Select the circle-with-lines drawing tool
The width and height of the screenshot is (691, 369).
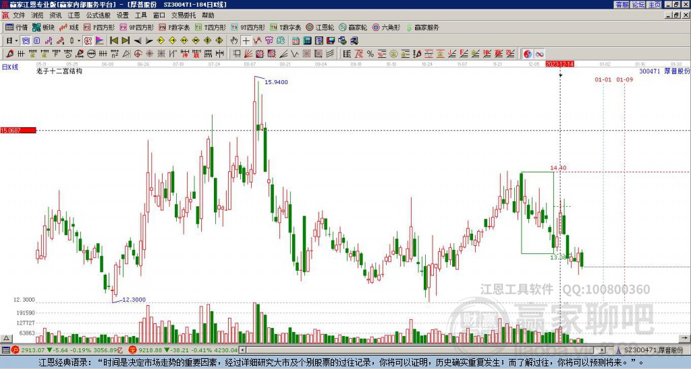(92, 54)
